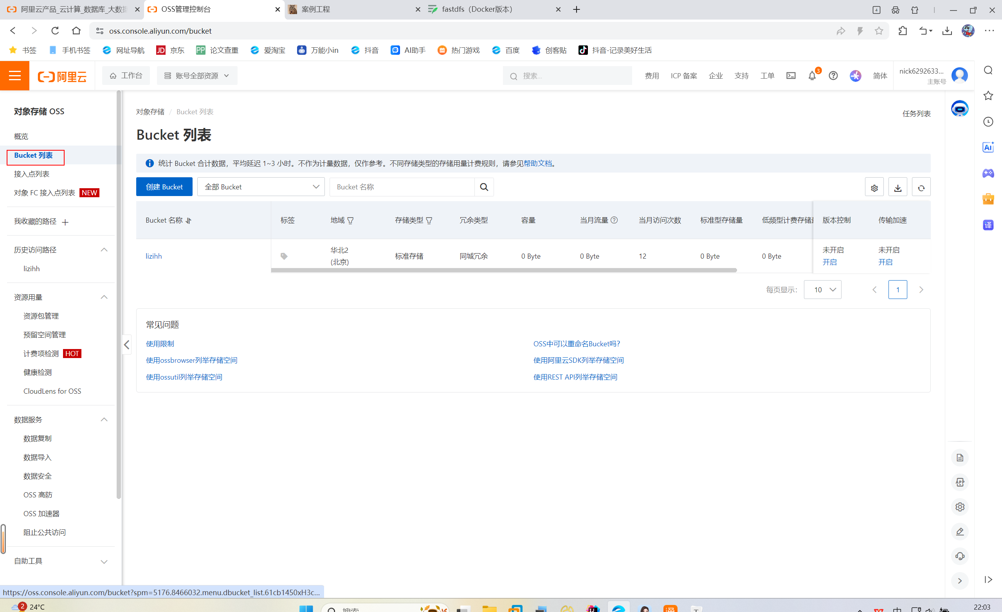Open the Cloud Shell terminal icon in the header
Screen dimensions: 1002x612
tap(791, 76)
